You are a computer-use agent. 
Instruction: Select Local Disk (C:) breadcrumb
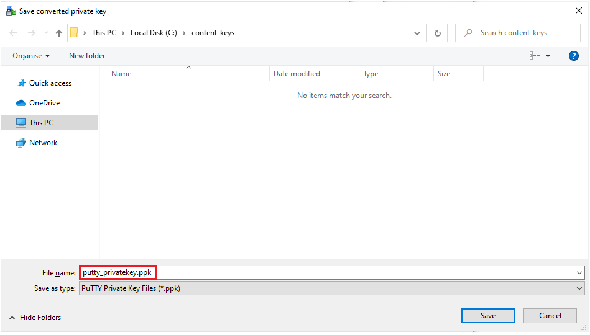154,33
